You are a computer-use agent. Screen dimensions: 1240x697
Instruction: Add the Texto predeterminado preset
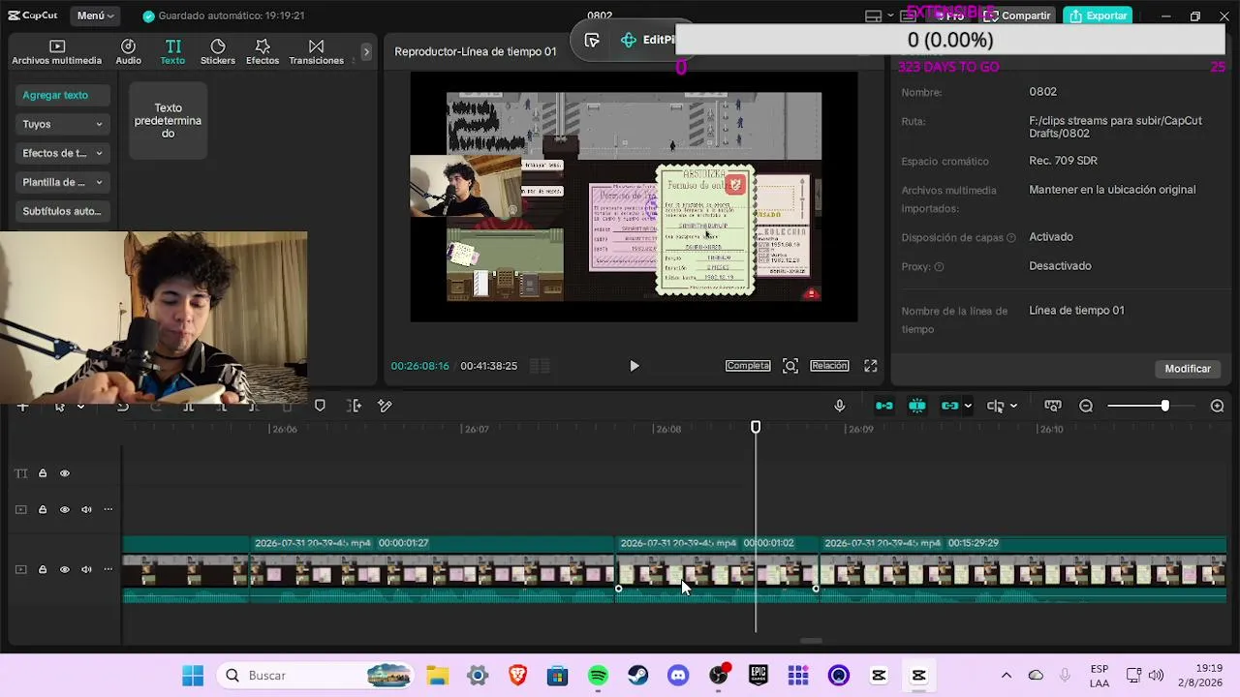tap(168, 120)
